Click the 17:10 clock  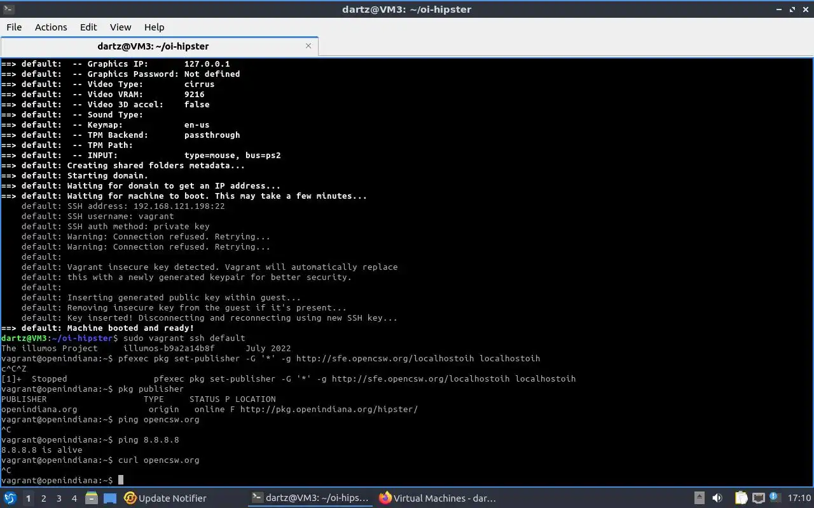click(x=799, y=498)
